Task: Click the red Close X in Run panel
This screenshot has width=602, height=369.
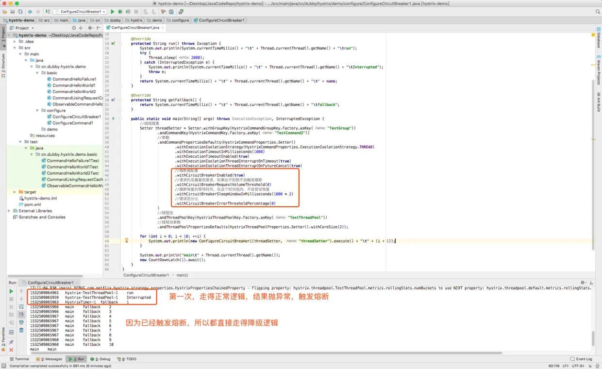Action: pyautogui.click(x=11, y=350)
